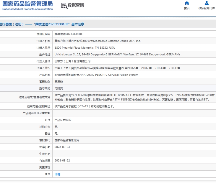The width and height of the screenshot is (216, 183).
Task: Select the 产品技术要求 value
Action: 63,120
